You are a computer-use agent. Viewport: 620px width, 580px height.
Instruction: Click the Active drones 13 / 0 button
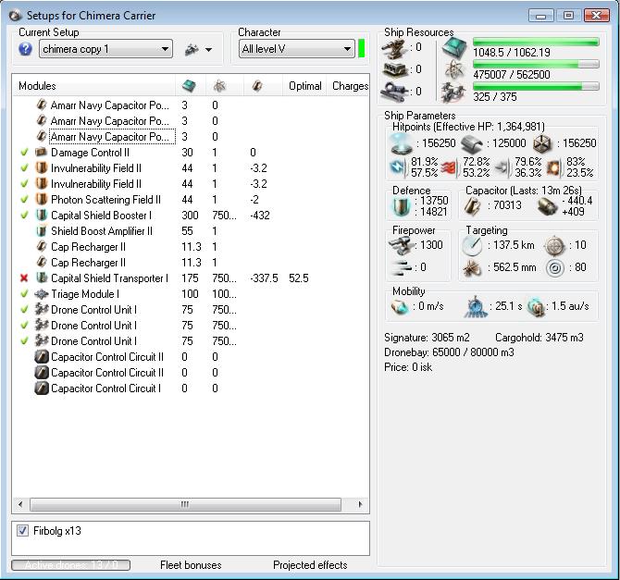70,564
